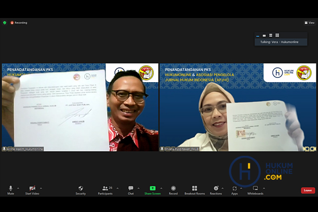Click "Talking: Vera - Hukumonline" label
The height and width of the screenshot is (212, 318).
coord(279,42)
